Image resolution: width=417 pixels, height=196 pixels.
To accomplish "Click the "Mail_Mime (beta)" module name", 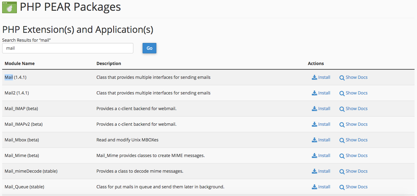I will [x=22, y=156].
